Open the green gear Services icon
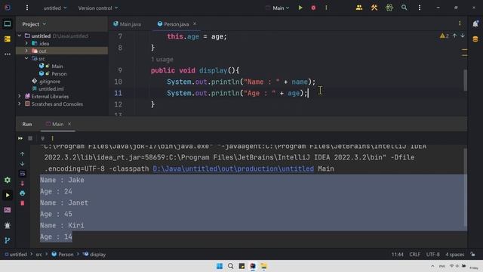This screenshot has height=272, width=483. tap(8, 180)
